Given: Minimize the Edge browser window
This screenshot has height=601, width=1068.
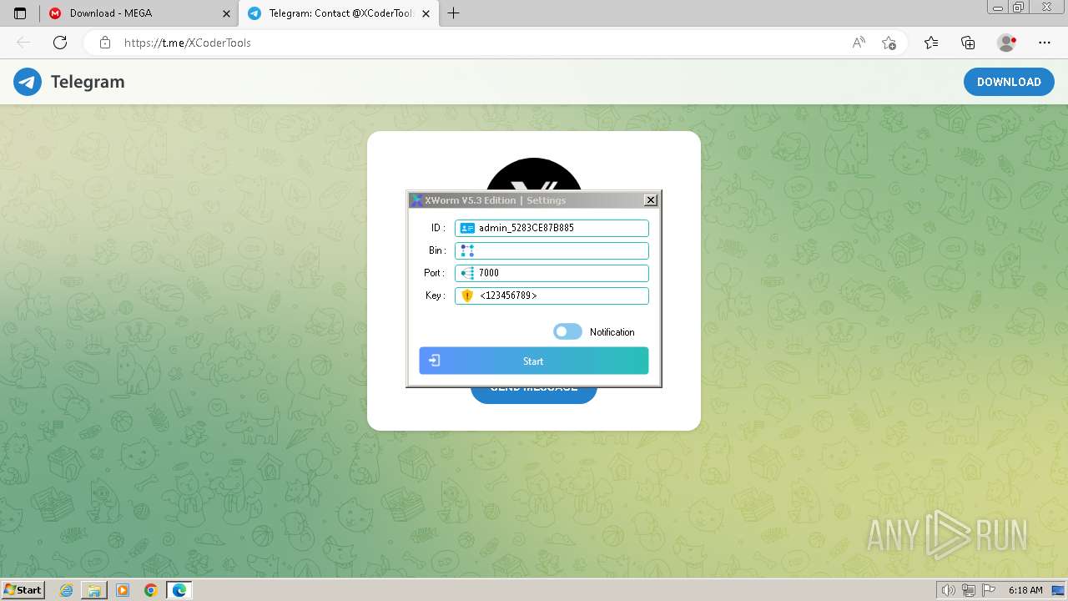Looking at the screenshot, I should click(x=998, y=8).
